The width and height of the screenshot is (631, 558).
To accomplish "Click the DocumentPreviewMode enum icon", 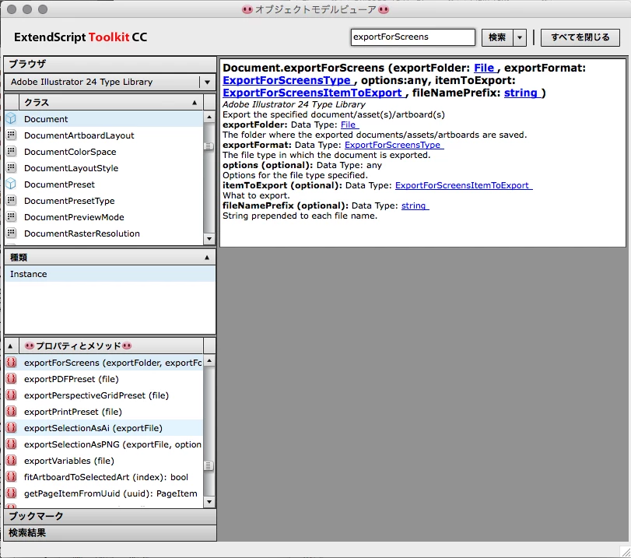I will pos(11,216).
